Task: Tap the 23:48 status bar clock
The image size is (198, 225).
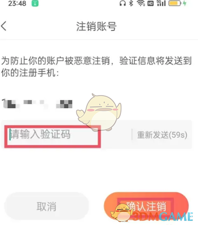Action: (17, 3)
